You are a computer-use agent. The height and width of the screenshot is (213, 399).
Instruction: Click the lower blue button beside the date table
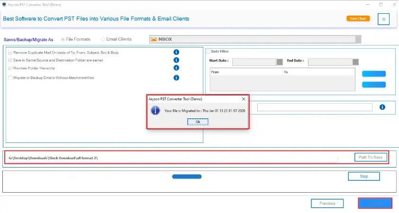click(374, 85)
